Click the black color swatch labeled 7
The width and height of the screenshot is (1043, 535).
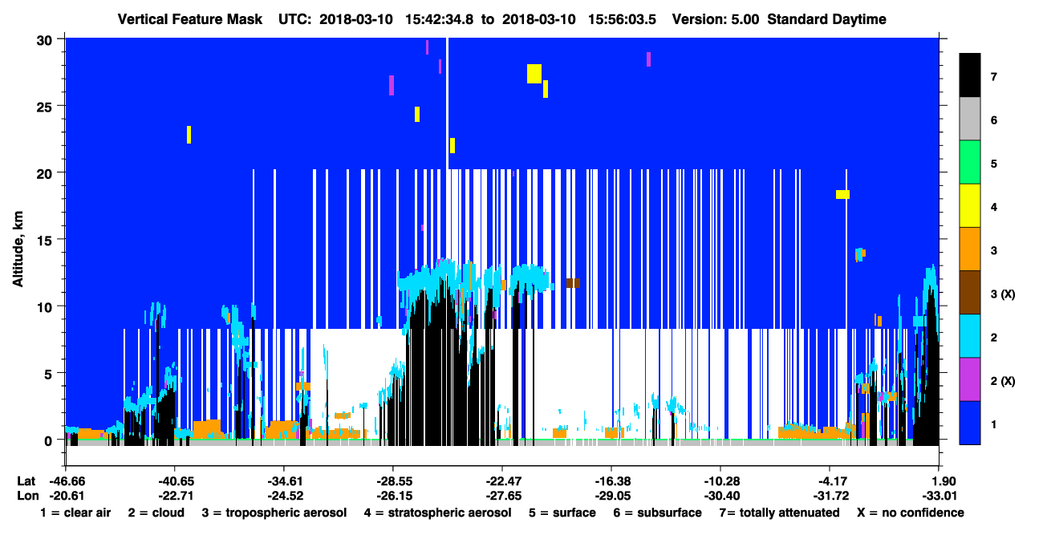pyautogui.click(x=969, y=77)
